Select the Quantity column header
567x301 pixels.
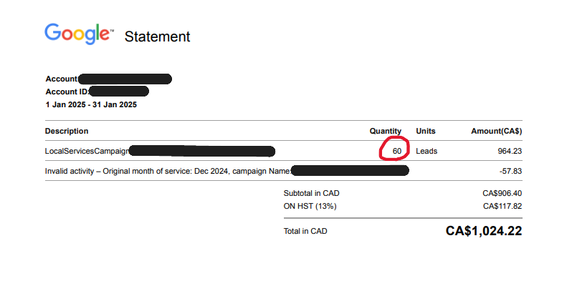386,131
